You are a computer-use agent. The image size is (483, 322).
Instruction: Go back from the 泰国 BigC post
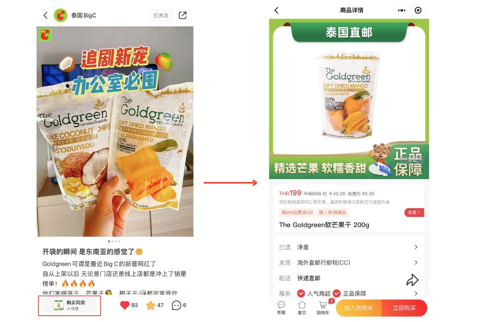45,15
